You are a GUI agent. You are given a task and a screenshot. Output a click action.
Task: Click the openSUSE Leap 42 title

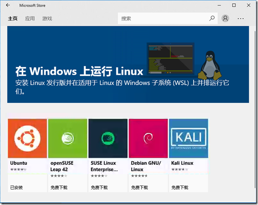[x=62, y=166]
